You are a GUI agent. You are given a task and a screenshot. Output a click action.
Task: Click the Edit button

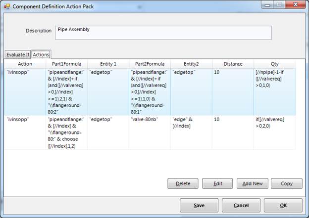pos(217,184)
